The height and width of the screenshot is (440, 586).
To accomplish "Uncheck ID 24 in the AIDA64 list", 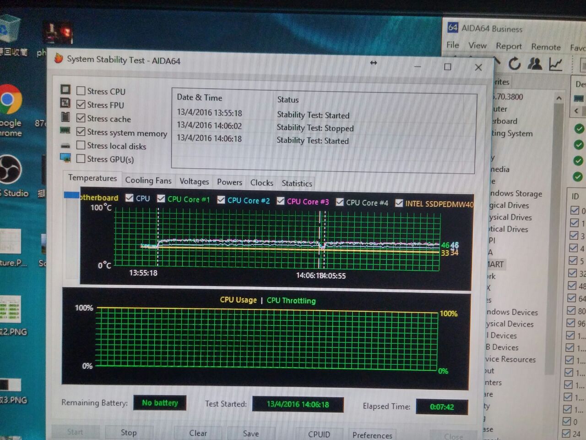I will tap(566, 434).
